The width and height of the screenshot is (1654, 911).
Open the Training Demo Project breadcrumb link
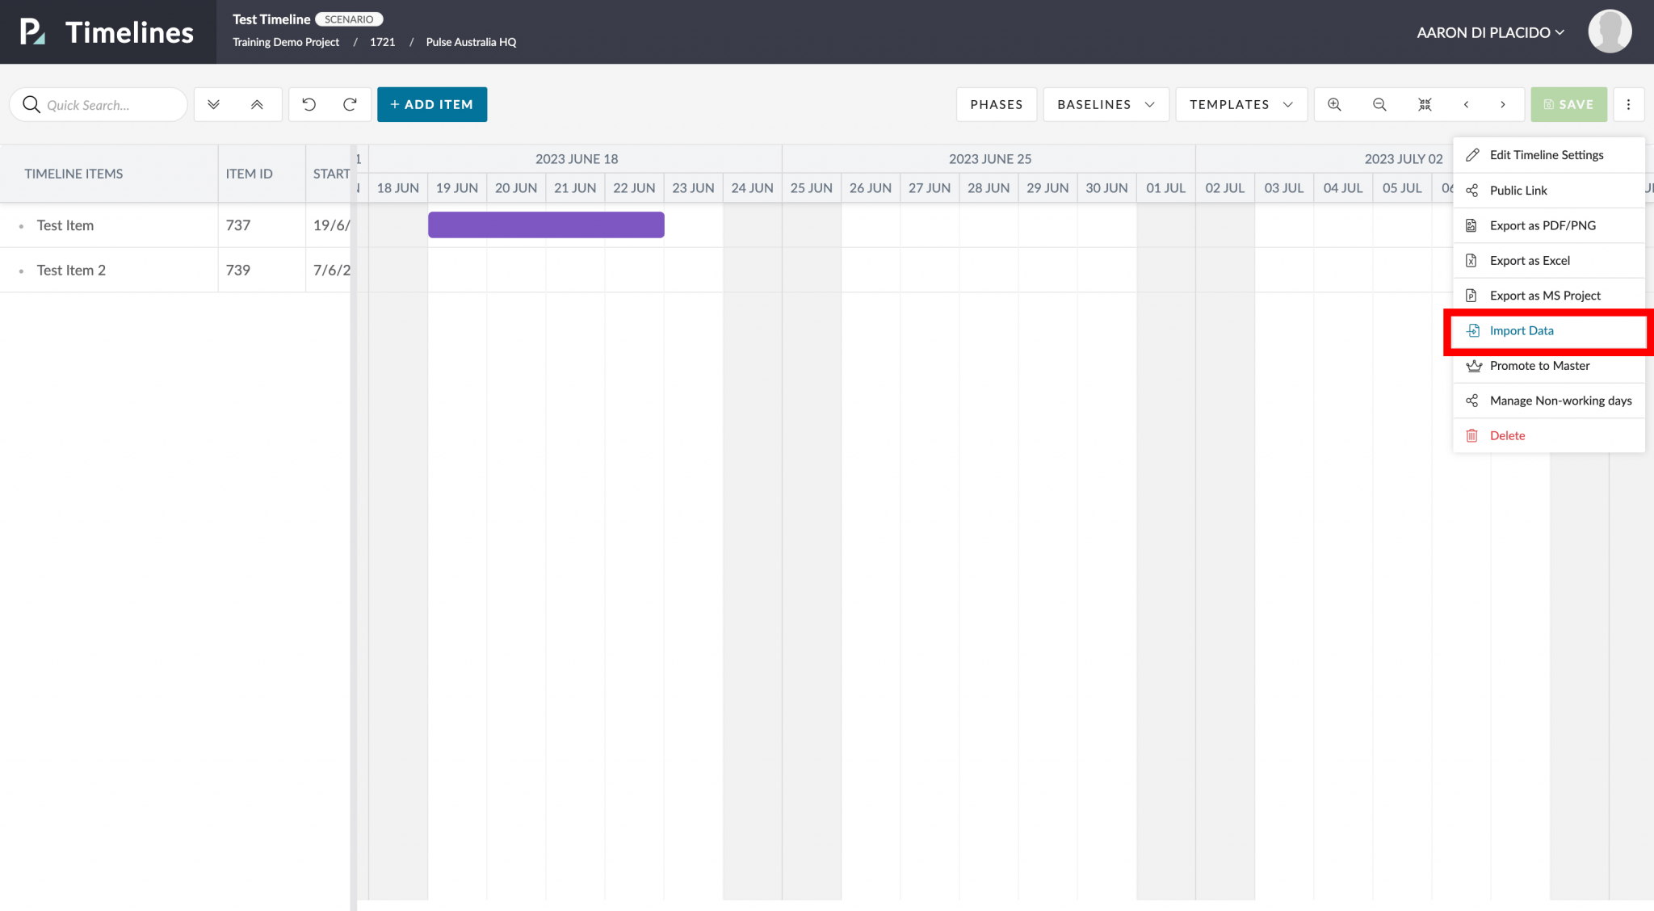[286, 42]
